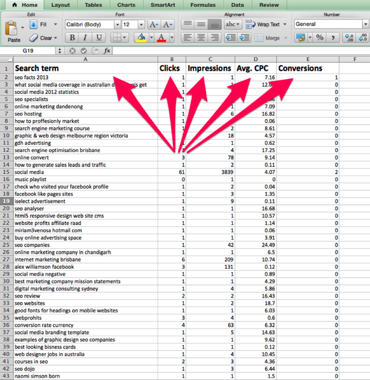Align text to middle of cell
Image resolution: width=370 pixels, height=380 pixels.
[201, 24]
